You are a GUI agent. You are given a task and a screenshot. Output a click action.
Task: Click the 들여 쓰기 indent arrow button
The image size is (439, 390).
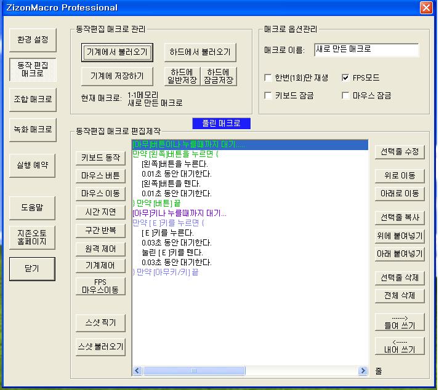coord(400,322)
